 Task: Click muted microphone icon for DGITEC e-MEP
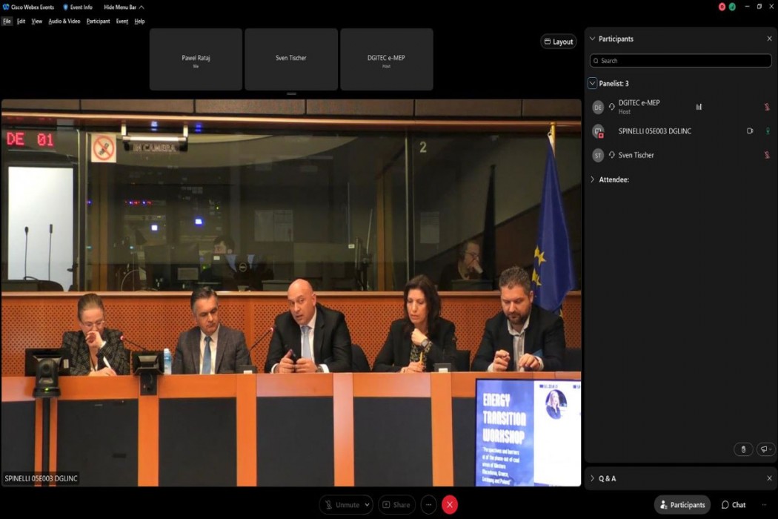[x=767, y=107]
